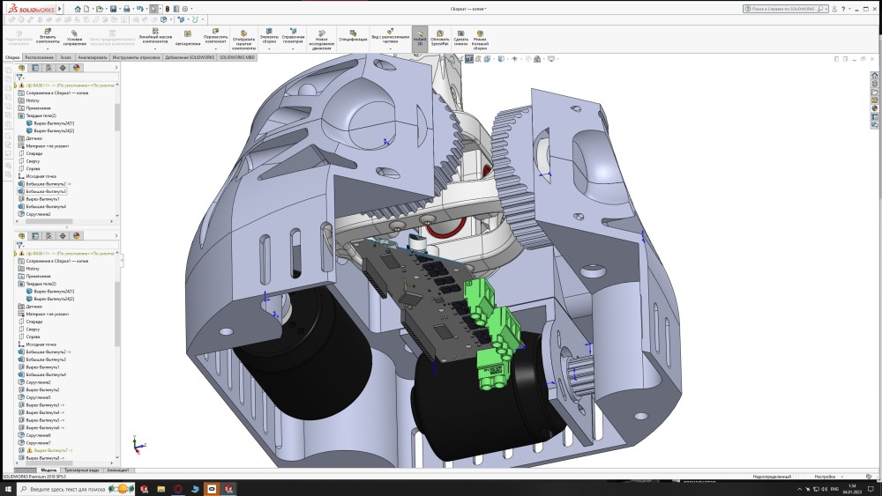Switch to the Эскиз (Sketch) tab
882x496 pixels.
pos(66,56)
